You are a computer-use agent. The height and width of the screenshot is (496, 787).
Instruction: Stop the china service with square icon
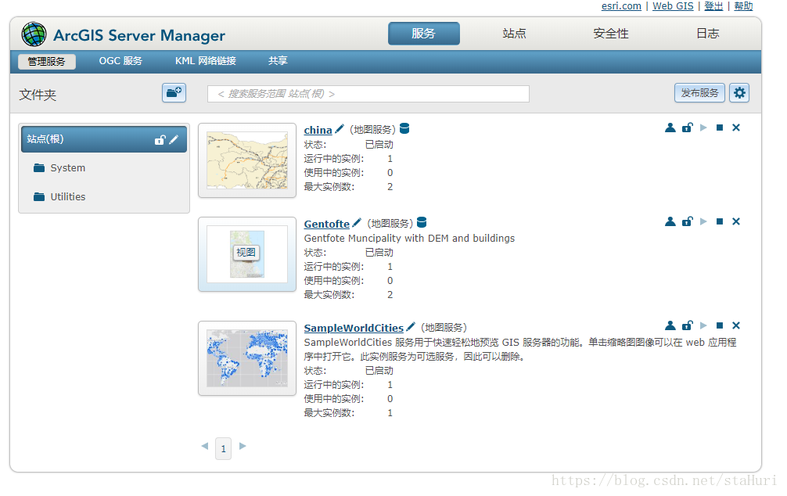point(720,128)
